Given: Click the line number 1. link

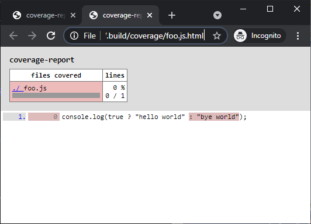Looking at the screenshot, I should (x=22, y=117).
